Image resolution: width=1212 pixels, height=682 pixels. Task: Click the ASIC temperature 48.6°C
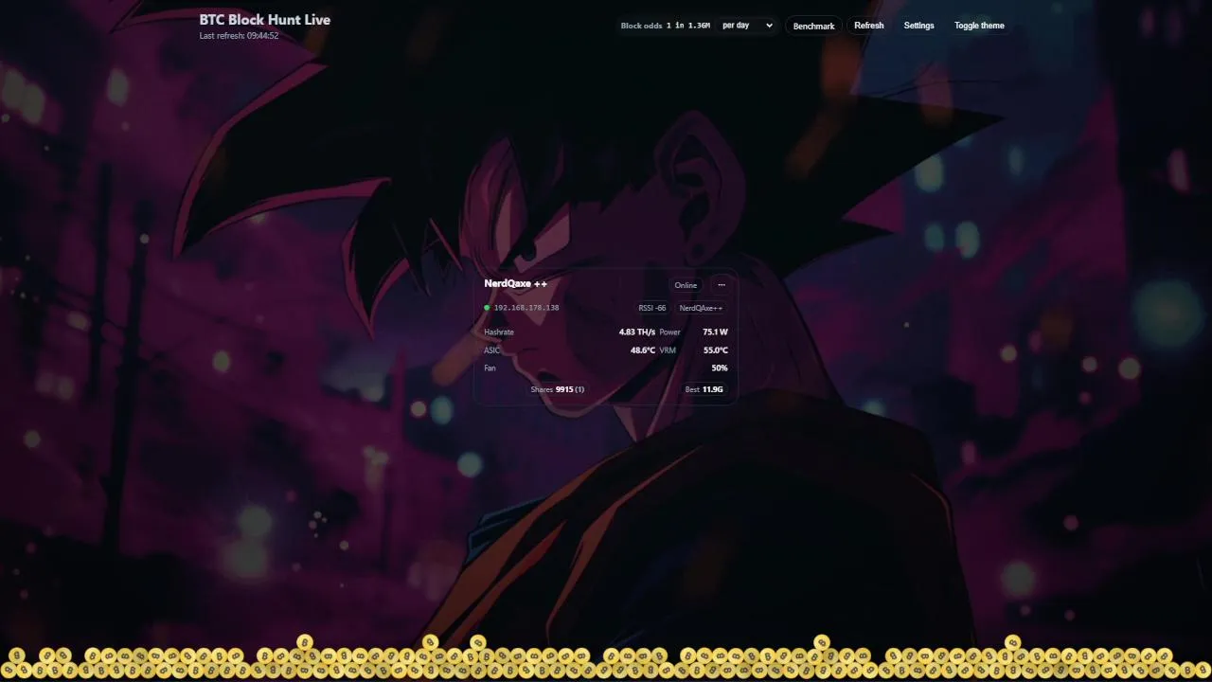point(643,350)
